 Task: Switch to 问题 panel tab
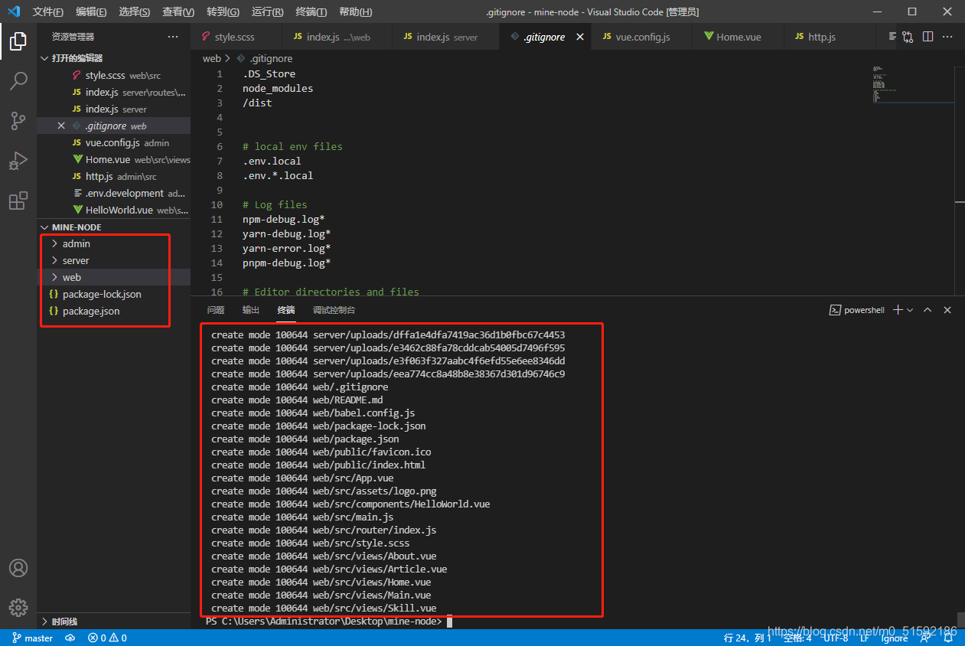coord(216,310)
